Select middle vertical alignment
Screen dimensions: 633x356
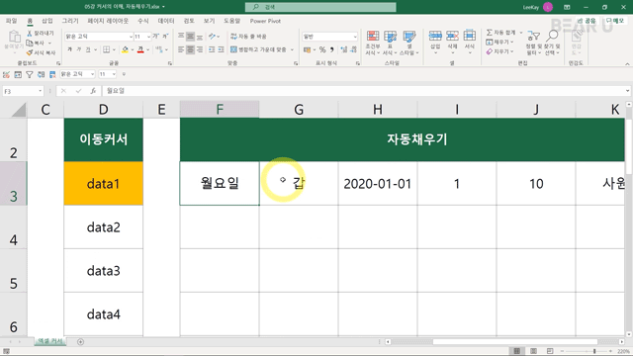pos(190,37)
